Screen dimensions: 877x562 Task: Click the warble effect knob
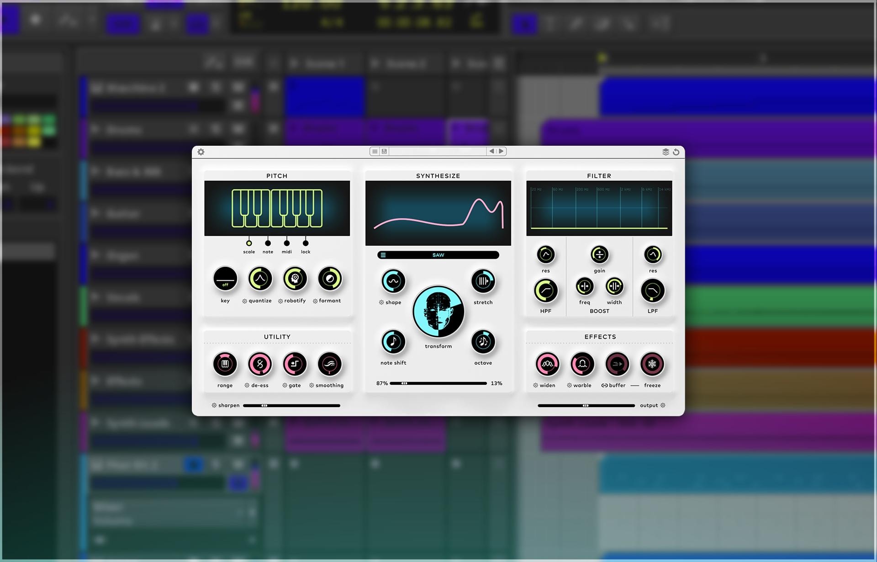[x=582, y=364]
